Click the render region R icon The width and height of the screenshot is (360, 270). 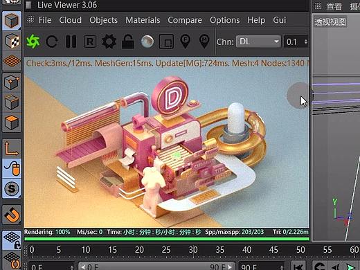[90, 42]
